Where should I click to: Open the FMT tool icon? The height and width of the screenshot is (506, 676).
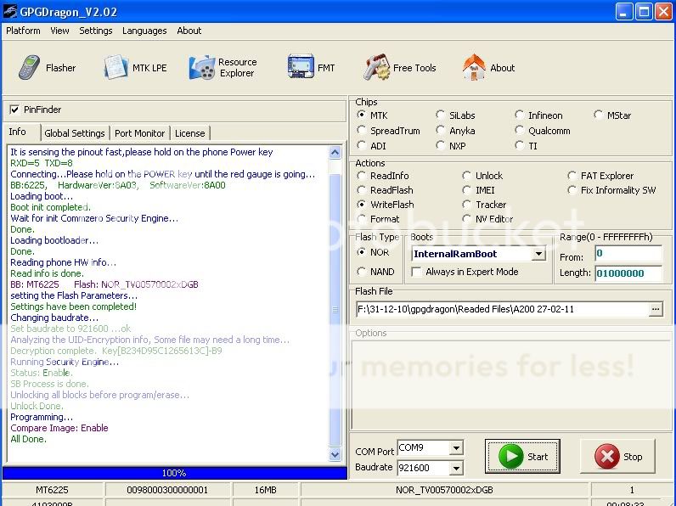[x=301, y=66]
